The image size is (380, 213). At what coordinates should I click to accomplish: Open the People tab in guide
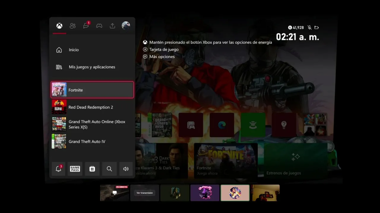click(x=73, y=26)
